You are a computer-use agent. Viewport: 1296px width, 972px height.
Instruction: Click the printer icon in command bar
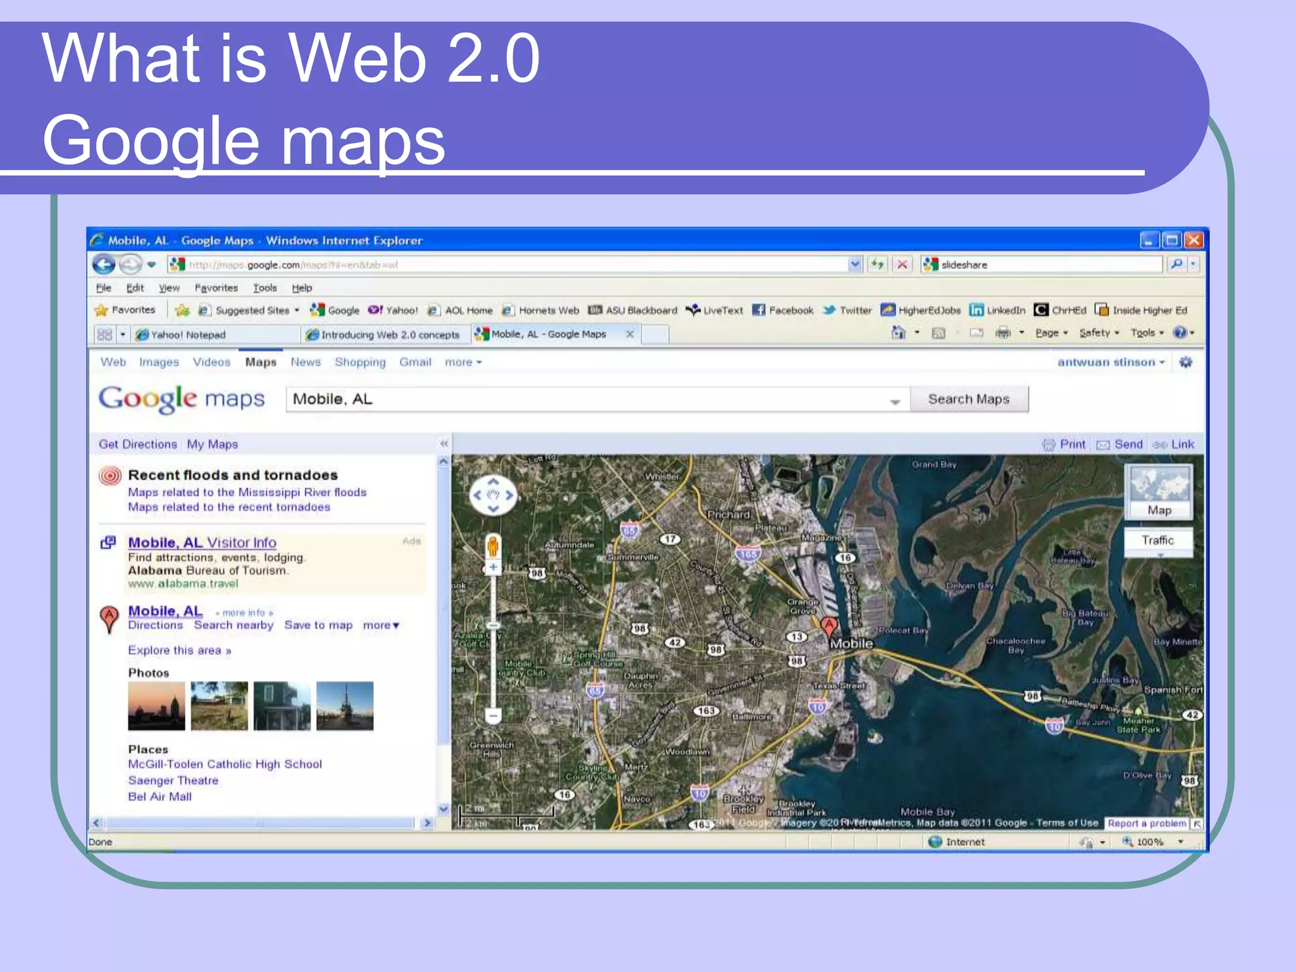coord(1003,333)
